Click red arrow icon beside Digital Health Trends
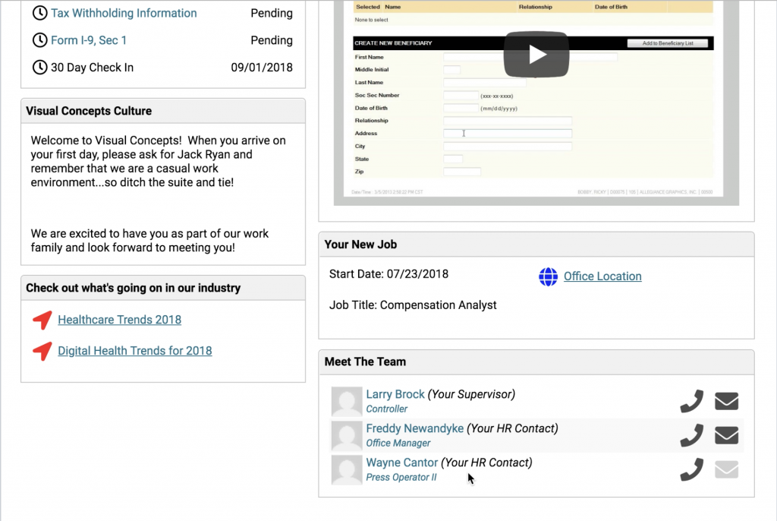This screenshot has width=777, height=521. click(42, 351)
